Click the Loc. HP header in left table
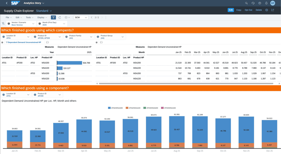281x154 pixels. 34,57
